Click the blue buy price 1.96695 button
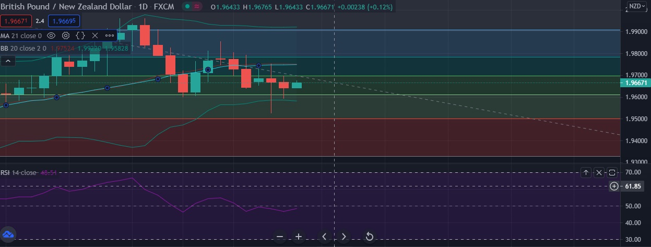 [64, 21]
